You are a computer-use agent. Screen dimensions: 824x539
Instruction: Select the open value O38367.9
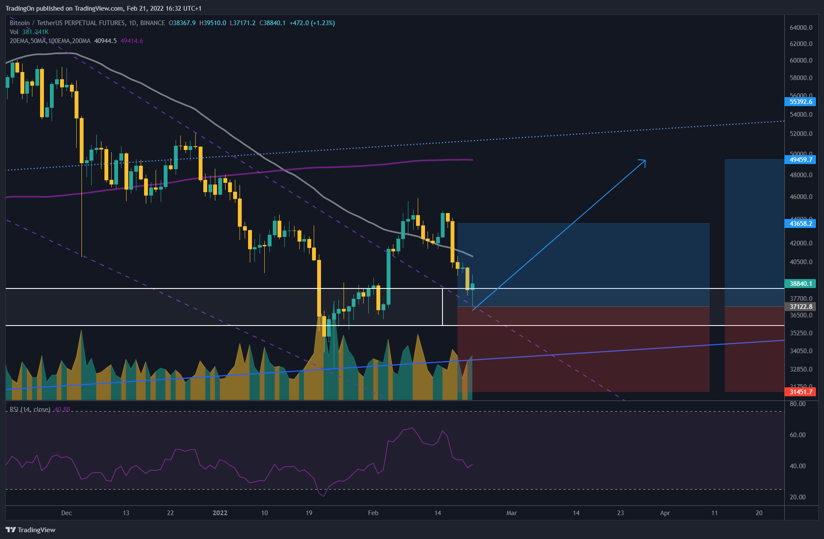pyautogui.click(x=182, y=23)
